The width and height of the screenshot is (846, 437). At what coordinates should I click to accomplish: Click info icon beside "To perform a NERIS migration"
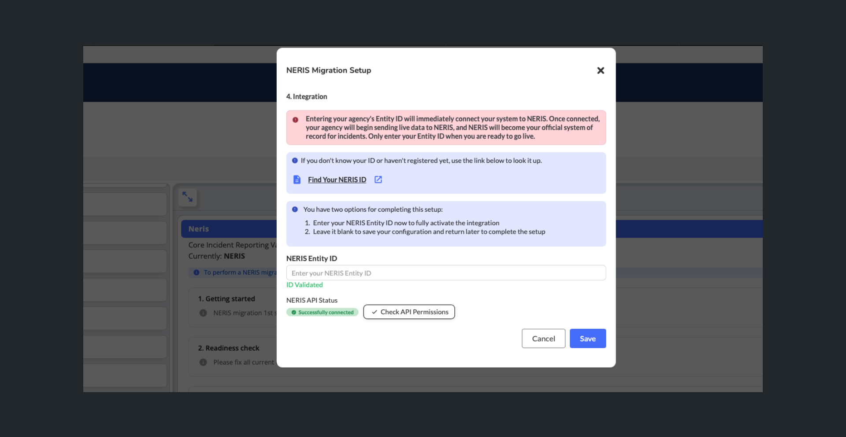(x=197, y=272)
